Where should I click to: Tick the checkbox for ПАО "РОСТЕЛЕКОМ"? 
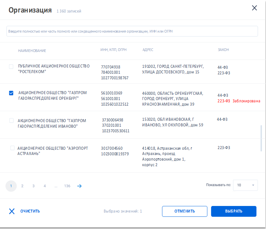11,66
